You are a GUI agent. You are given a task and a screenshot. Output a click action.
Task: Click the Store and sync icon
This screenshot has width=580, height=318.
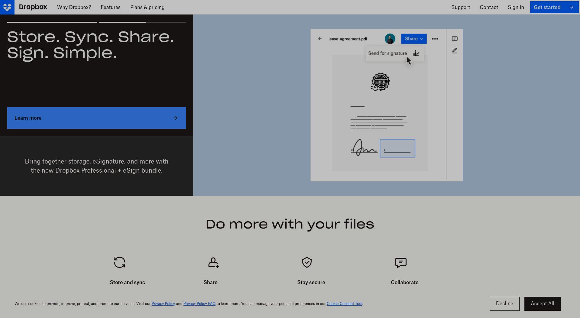120,262
